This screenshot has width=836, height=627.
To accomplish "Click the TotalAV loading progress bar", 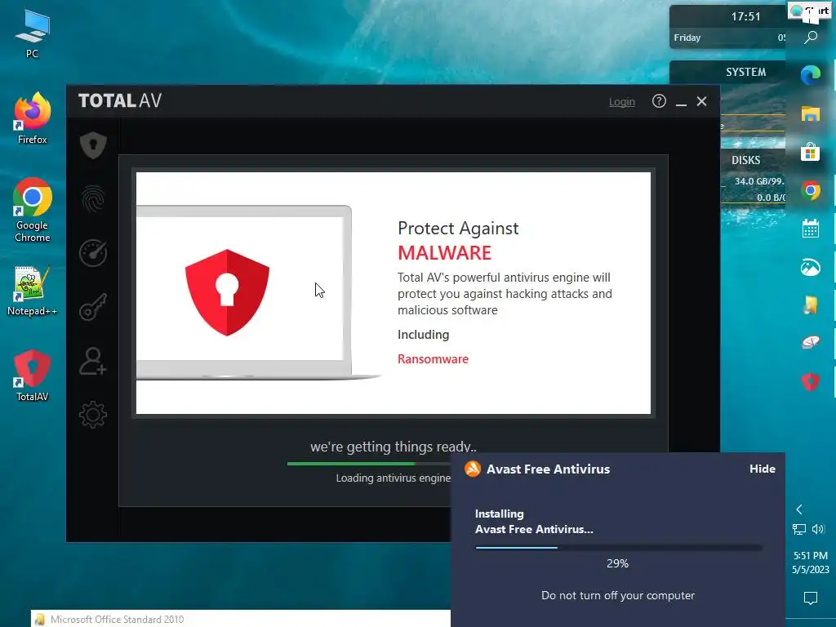I will pyautogui.click(x=370, y=464).
